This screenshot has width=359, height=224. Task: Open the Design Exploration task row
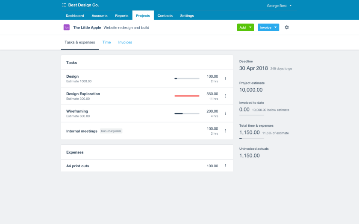click(x=147, y=96)
